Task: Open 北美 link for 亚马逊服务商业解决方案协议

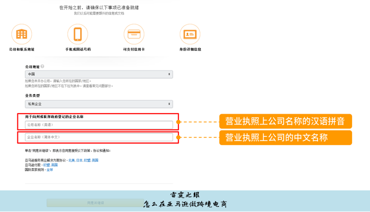Action: pyautogui.click(x=72, y=160)
